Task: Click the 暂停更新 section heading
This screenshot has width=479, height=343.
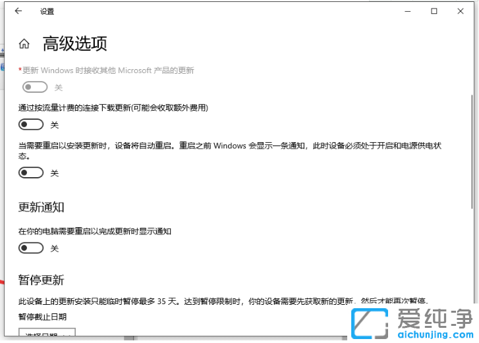Action: point(42,280)
